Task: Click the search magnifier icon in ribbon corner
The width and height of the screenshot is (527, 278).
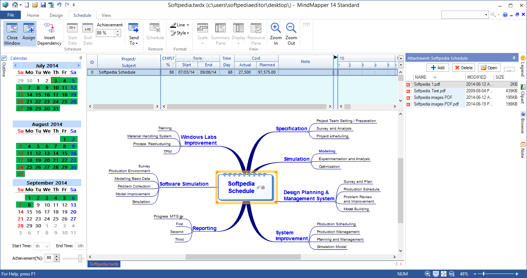Action: coord(493,15)
